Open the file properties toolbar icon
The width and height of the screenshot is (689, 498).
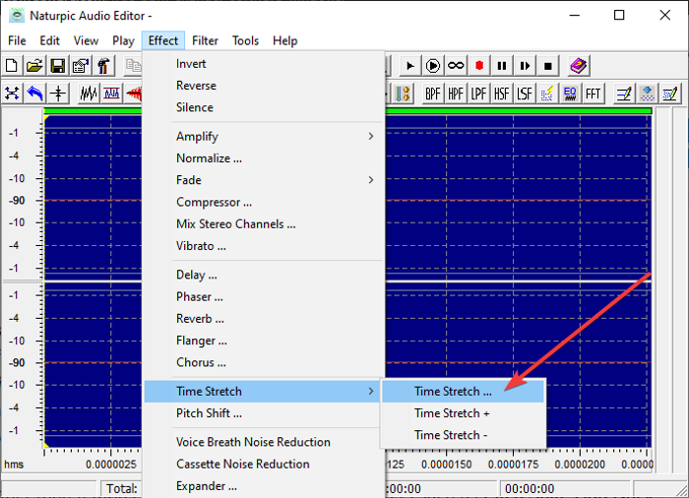[81, 66]
